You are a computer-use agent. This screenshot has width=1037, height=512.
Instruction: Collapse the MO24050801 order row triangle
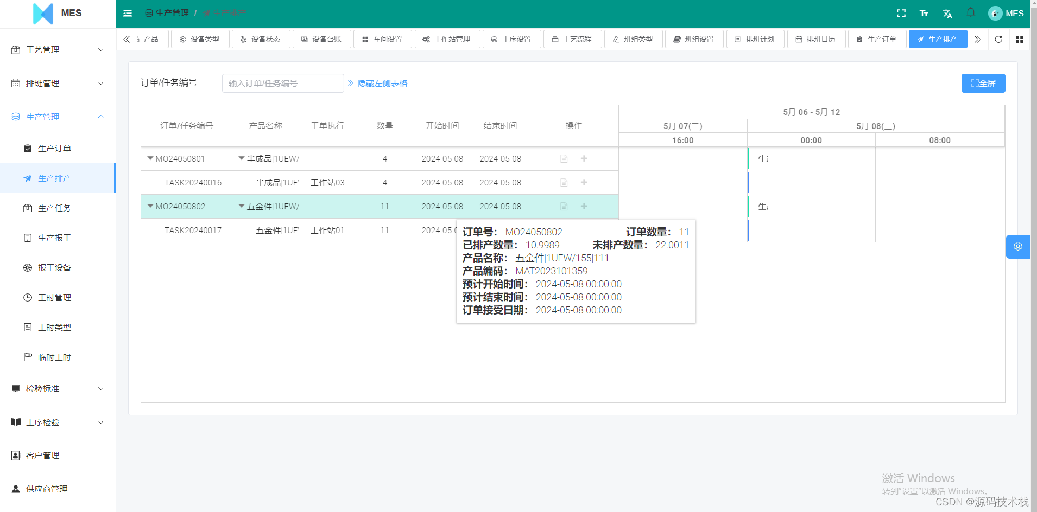(150, 158)
